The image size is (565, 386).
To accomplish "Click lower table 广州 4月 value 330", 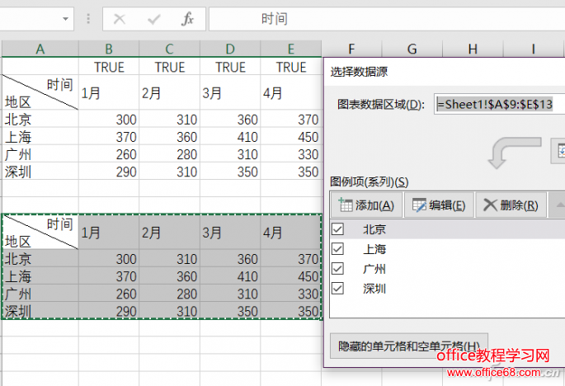I will click(291, 294).
